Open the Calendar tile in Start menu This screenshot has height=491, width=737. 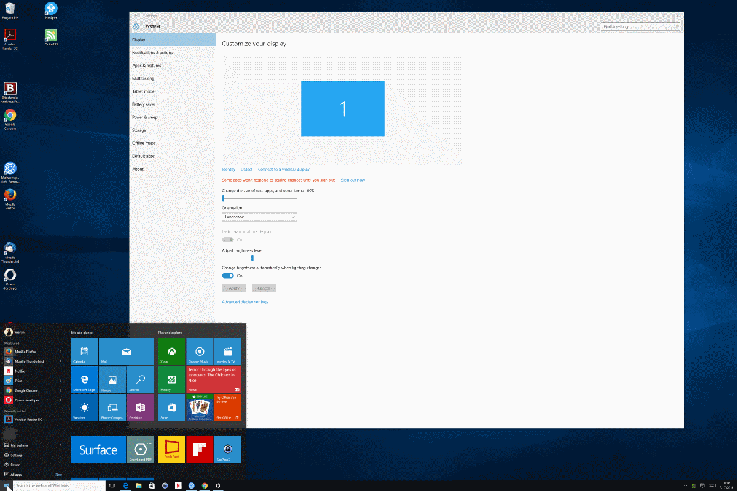point(84,352)
